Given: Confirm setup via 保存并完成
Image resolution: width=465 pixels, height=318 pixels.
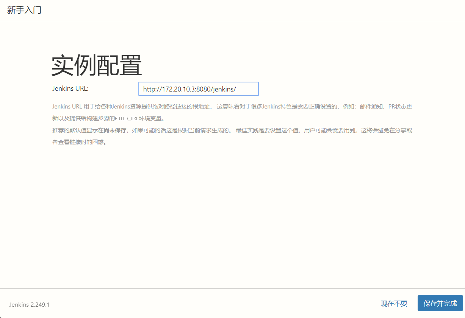Looking at the screenshot, I should click(440, 303).
